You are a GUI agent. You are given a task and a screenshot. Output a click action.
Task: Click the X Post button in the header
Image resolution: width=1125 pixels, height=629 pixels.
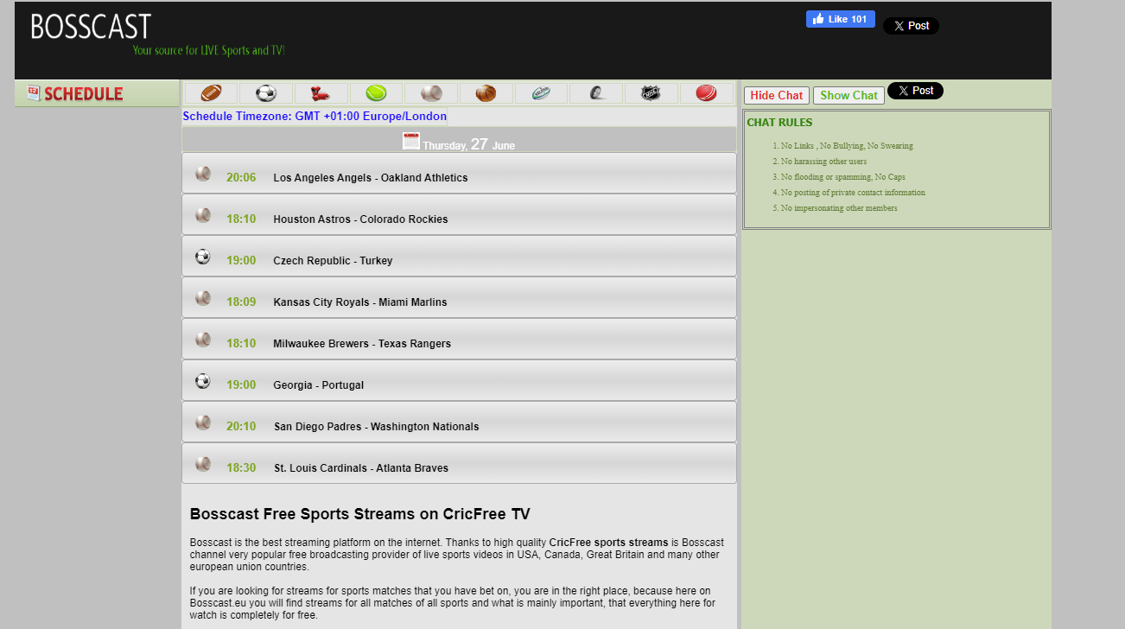pyautogui.click(x=911, y=25)
